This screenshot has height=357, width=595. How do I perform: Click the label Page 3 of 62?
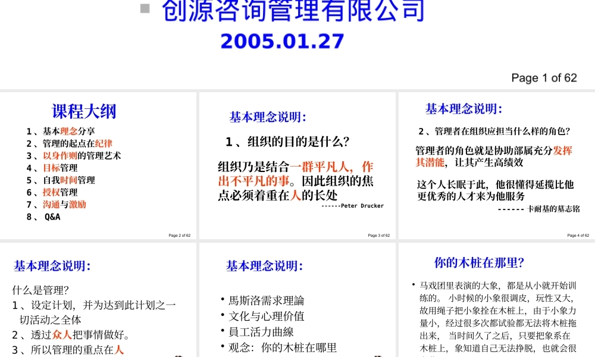point(378,235)
